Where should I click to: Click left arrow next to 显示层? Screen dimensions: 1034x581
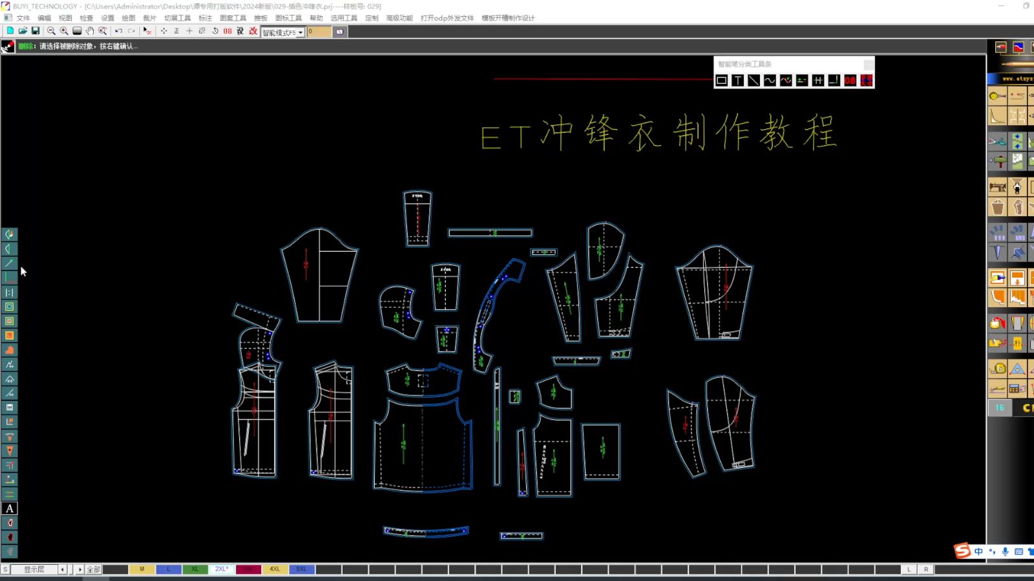tap(63, 569)
